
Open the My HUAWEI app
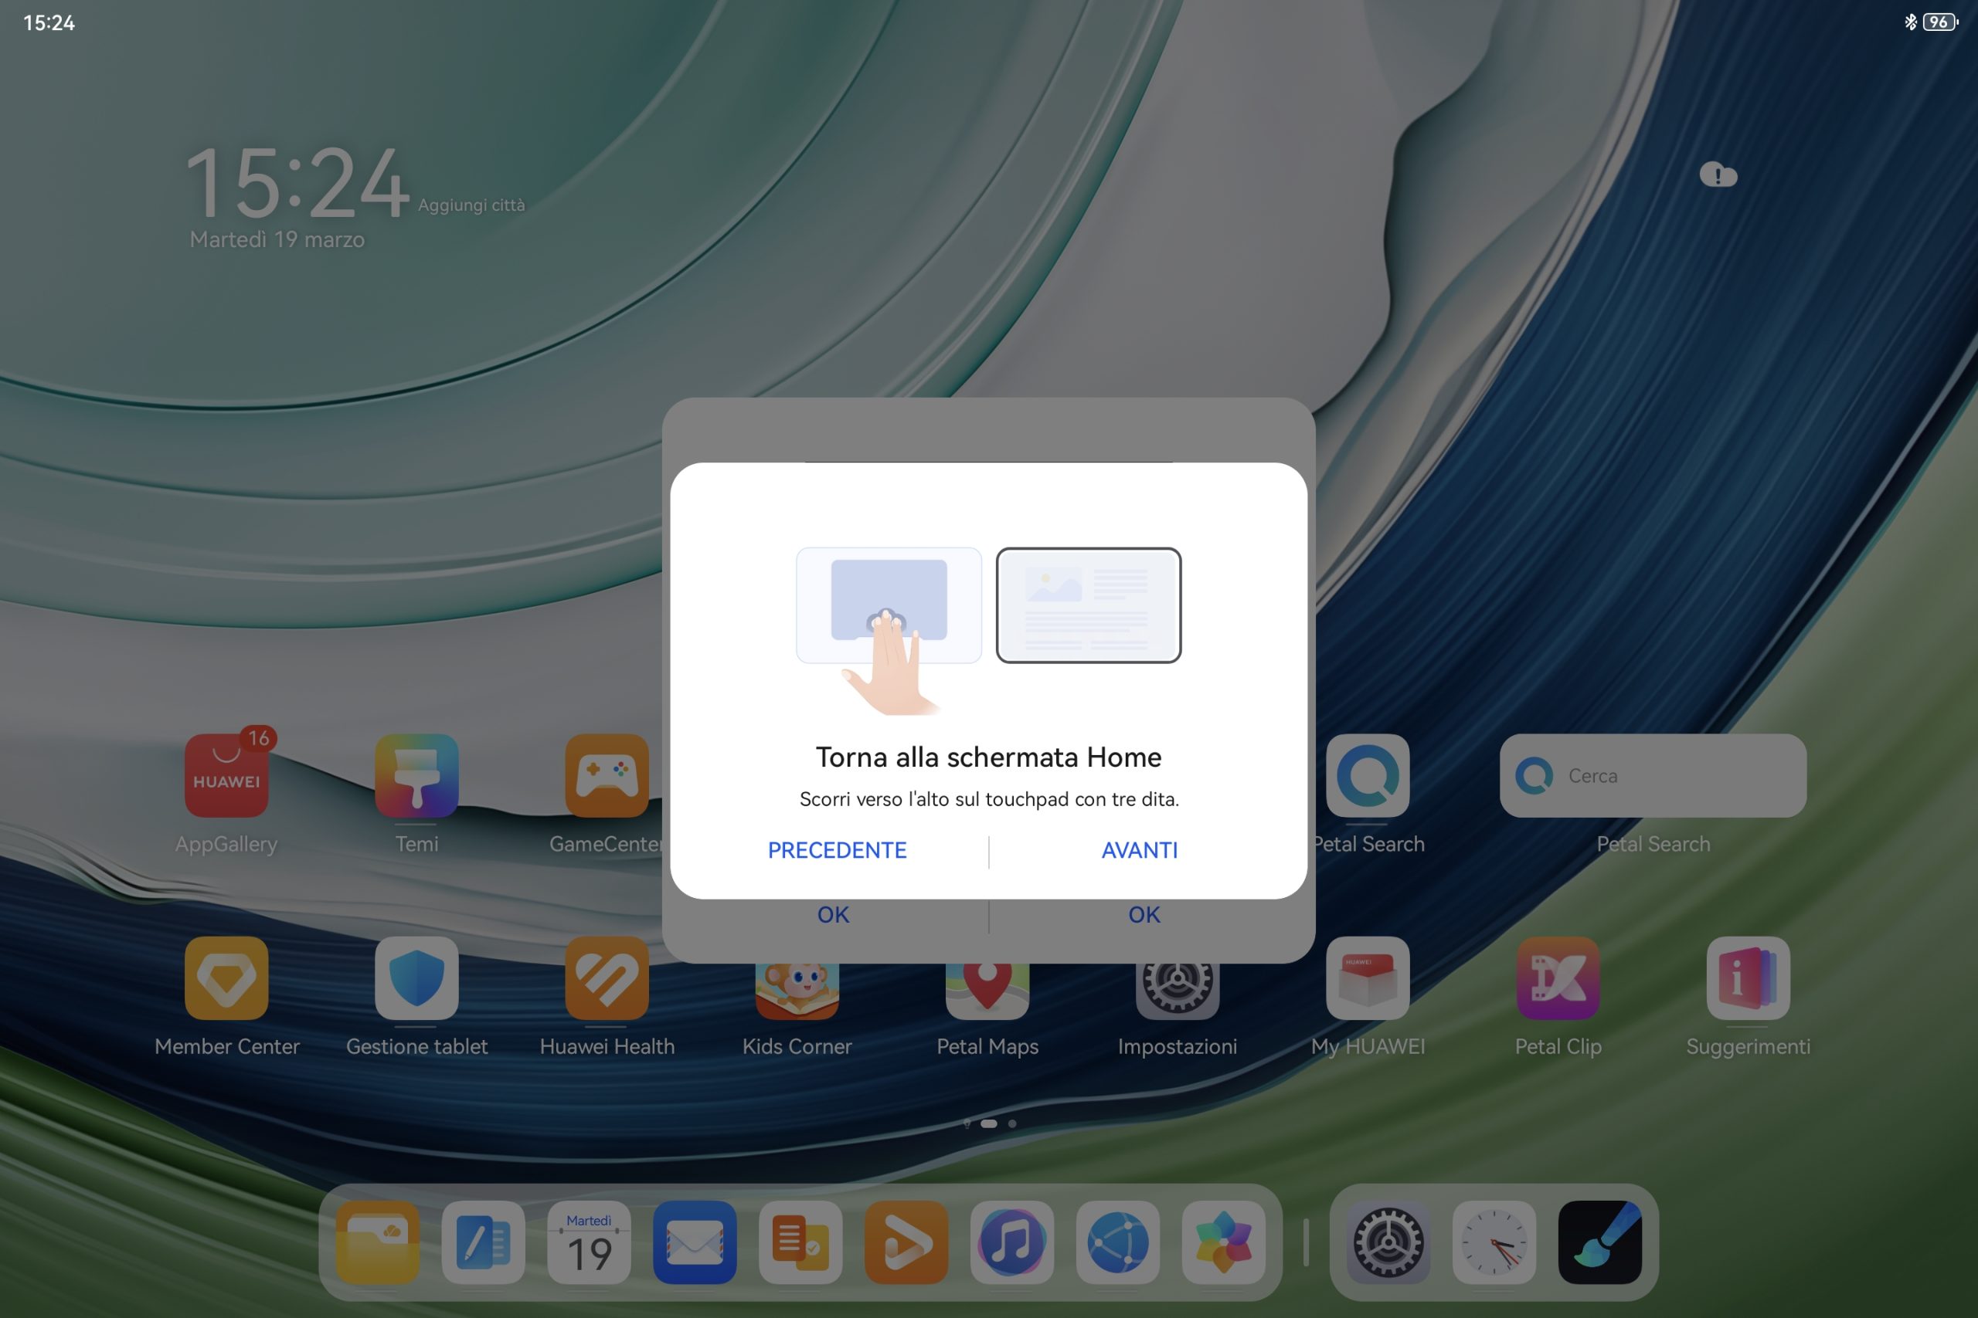(1368, 978)
